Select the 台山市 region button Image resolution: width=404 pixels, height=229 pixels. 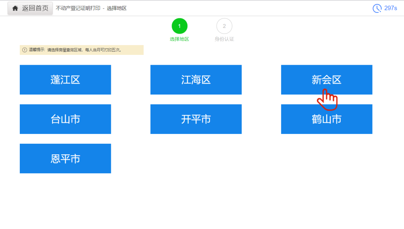tap(65, 119)
